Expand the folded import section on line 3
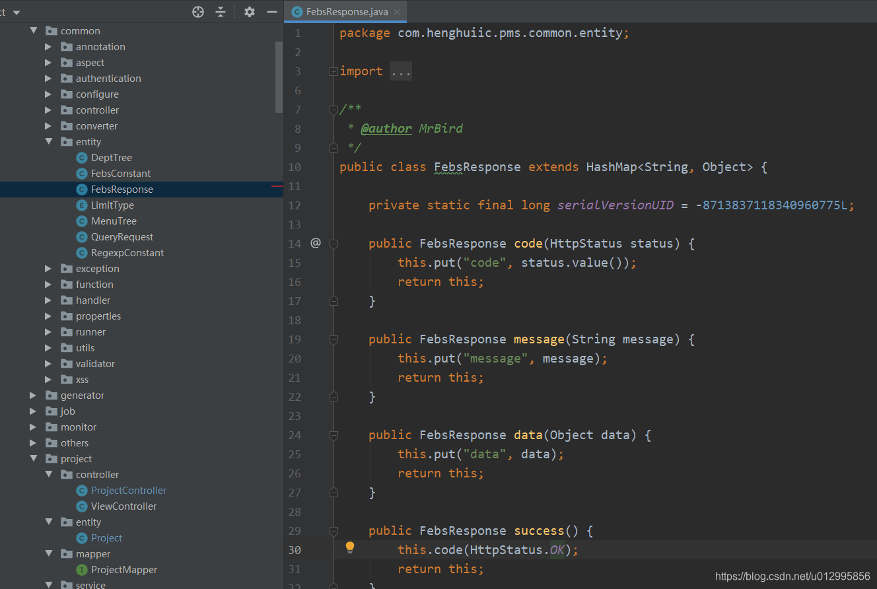 [x=333, y=71]
